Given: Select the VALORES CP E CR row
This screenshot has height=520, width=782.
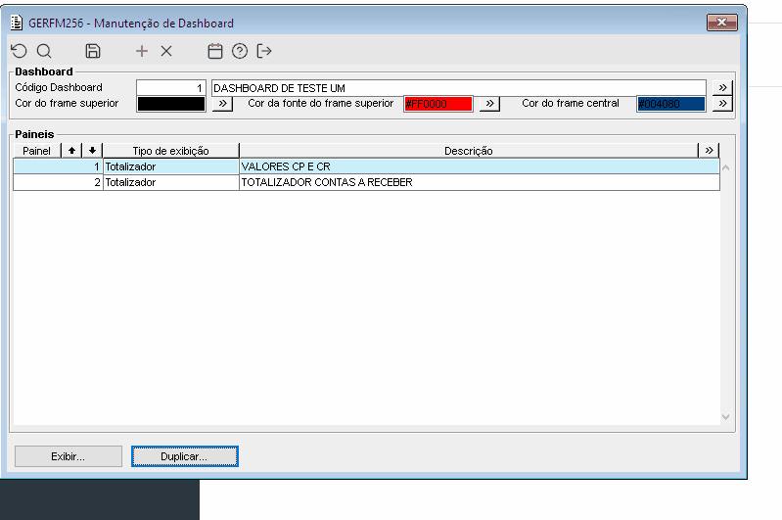Looking at the screenshot, I should (367, 166).
